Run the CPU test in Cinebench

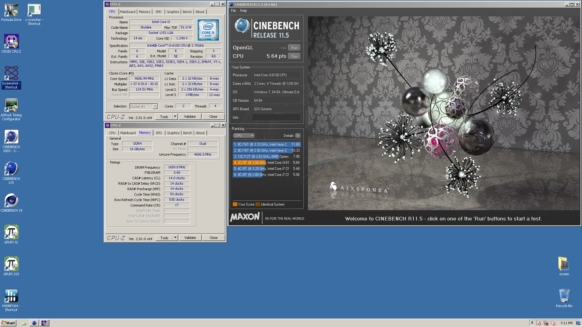294,56
